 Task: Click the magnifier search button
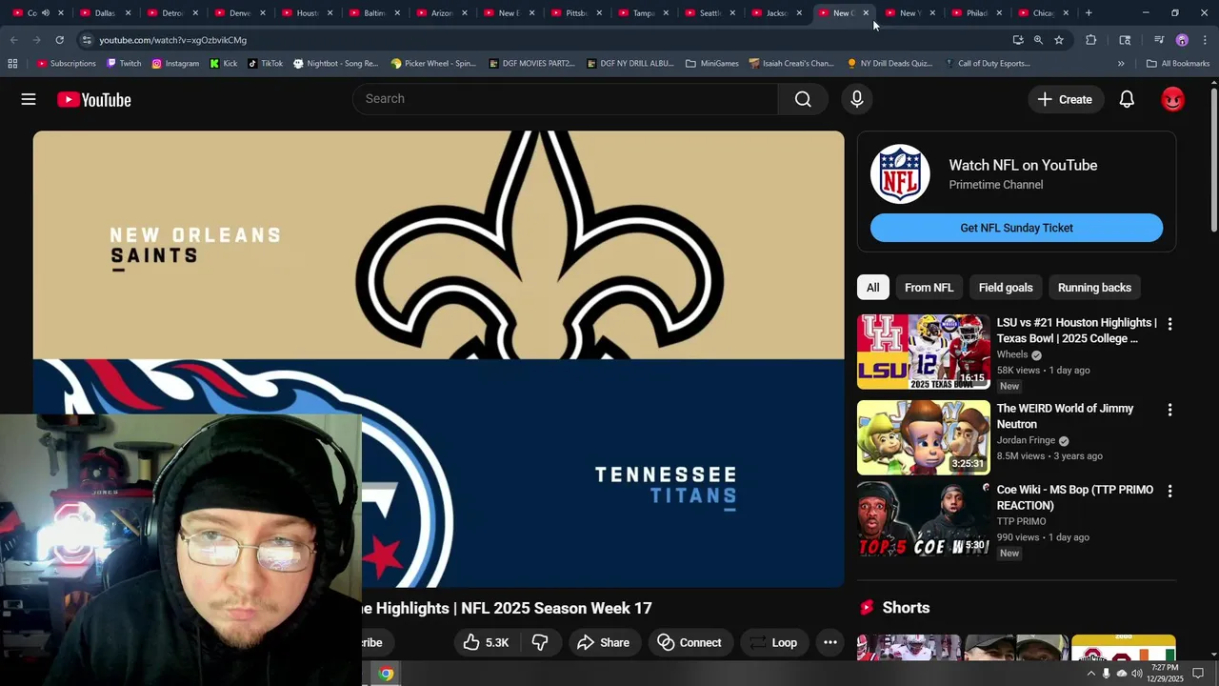[x=803, y=99]
